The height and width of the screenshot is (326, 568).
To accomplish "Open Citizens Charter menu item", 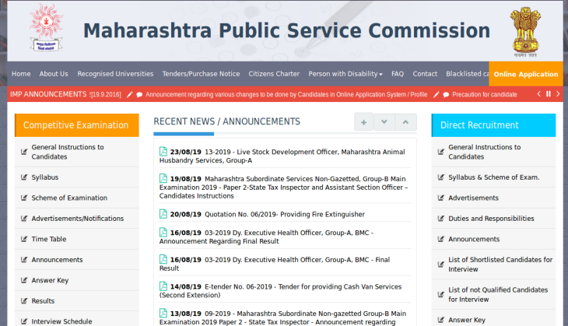I will 274,74.
